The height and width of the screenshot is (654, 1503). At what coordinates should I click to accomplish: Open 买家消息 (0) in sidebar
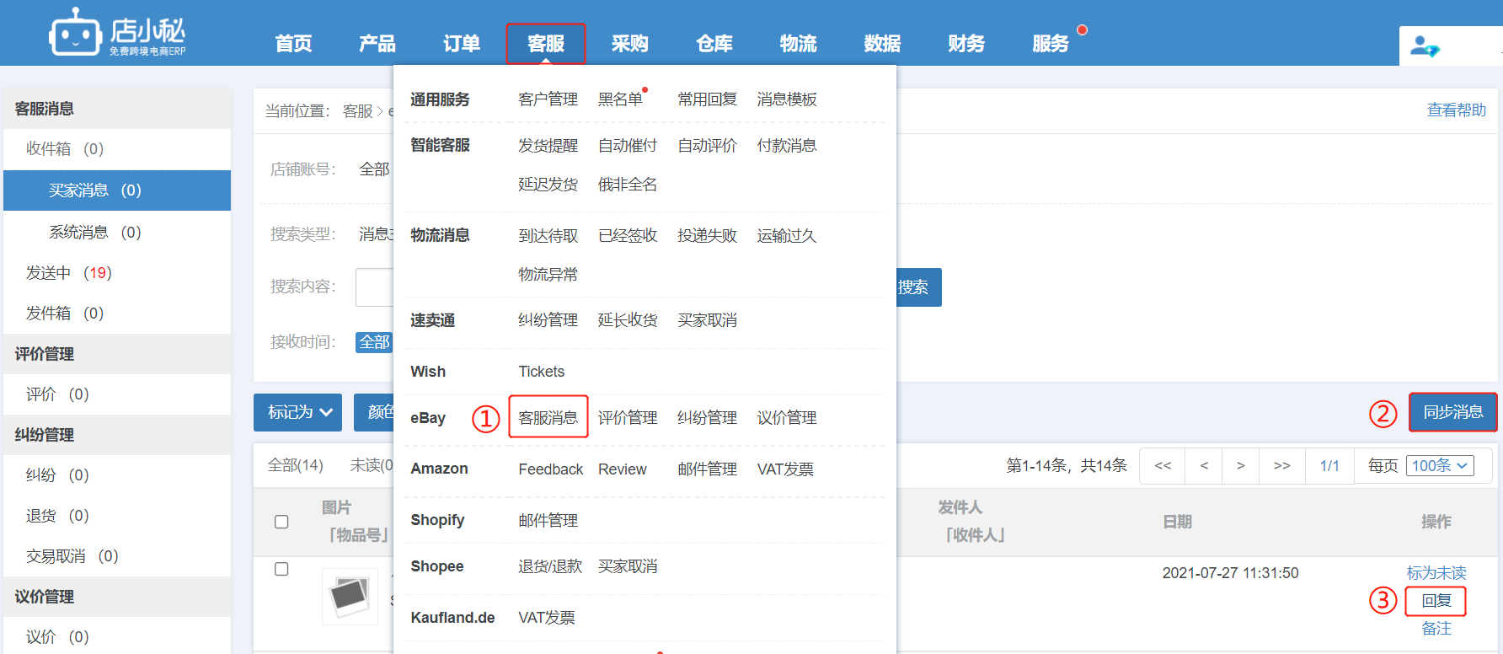[117, 190]
